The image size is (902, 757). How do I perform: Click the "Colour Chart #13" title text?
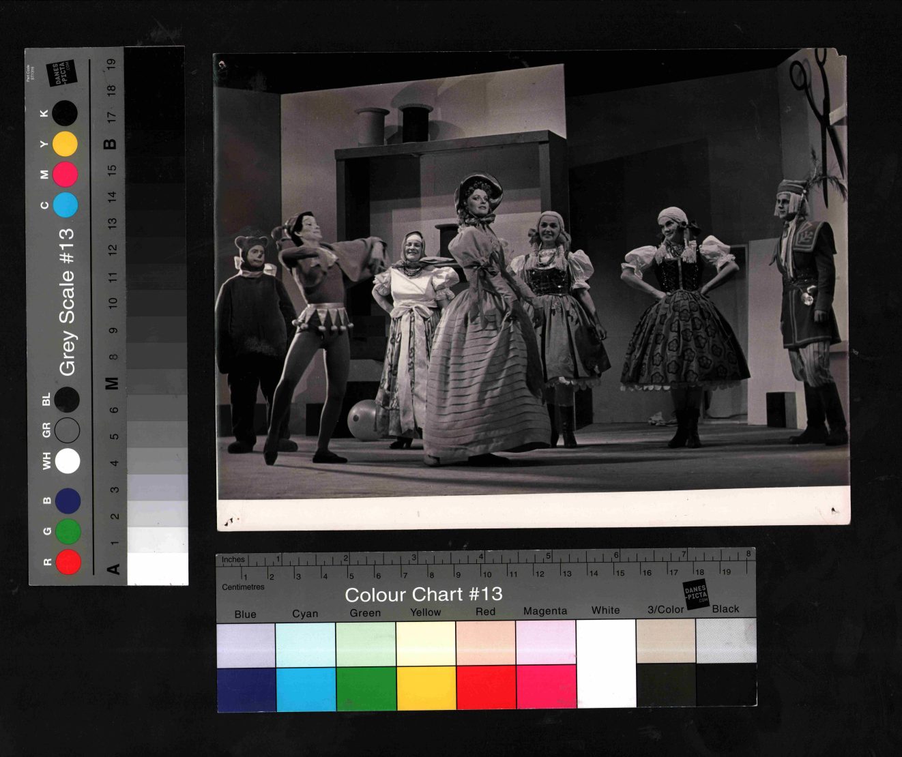423,595
